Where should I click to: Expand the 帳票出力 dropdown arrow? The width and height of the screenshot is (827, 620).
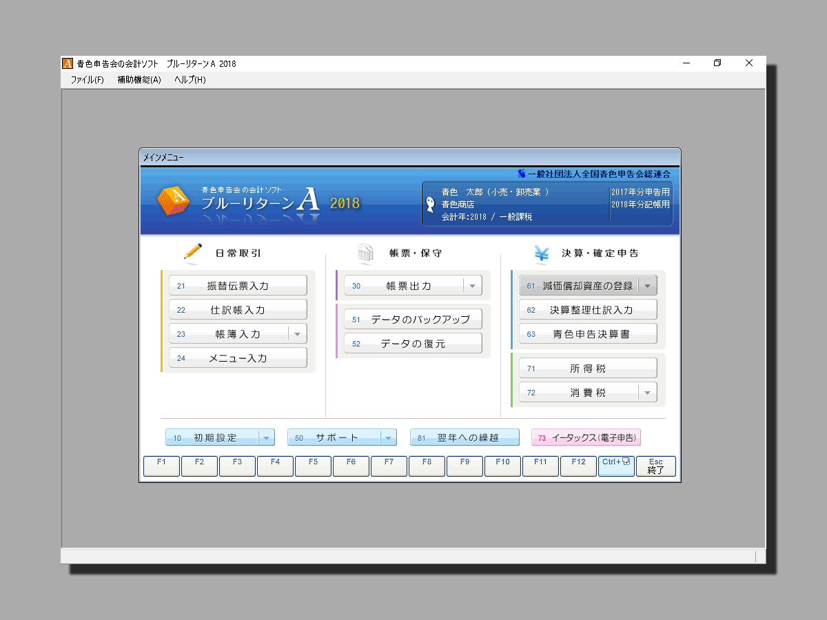pos(472,286)
